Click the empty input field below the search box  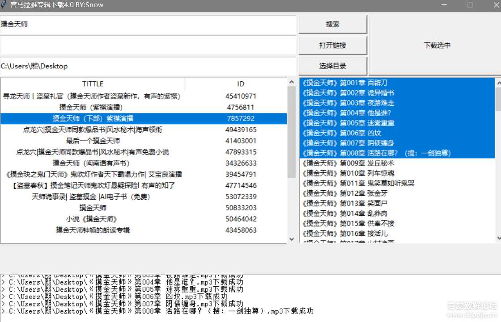coord(148,45)
